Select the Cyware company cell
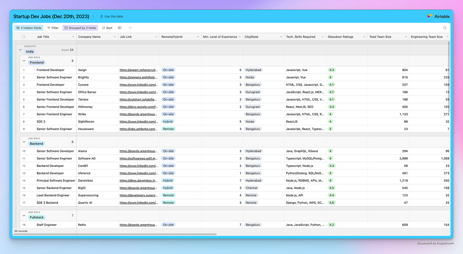The image size is (463, 254). point(97,85)
